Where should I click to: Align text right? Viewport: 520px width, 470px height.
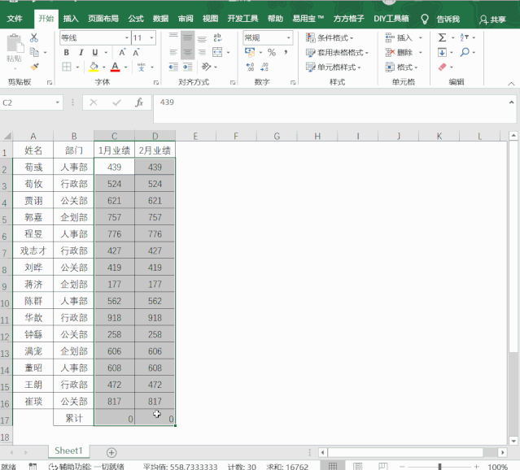[x=202, y=52]
